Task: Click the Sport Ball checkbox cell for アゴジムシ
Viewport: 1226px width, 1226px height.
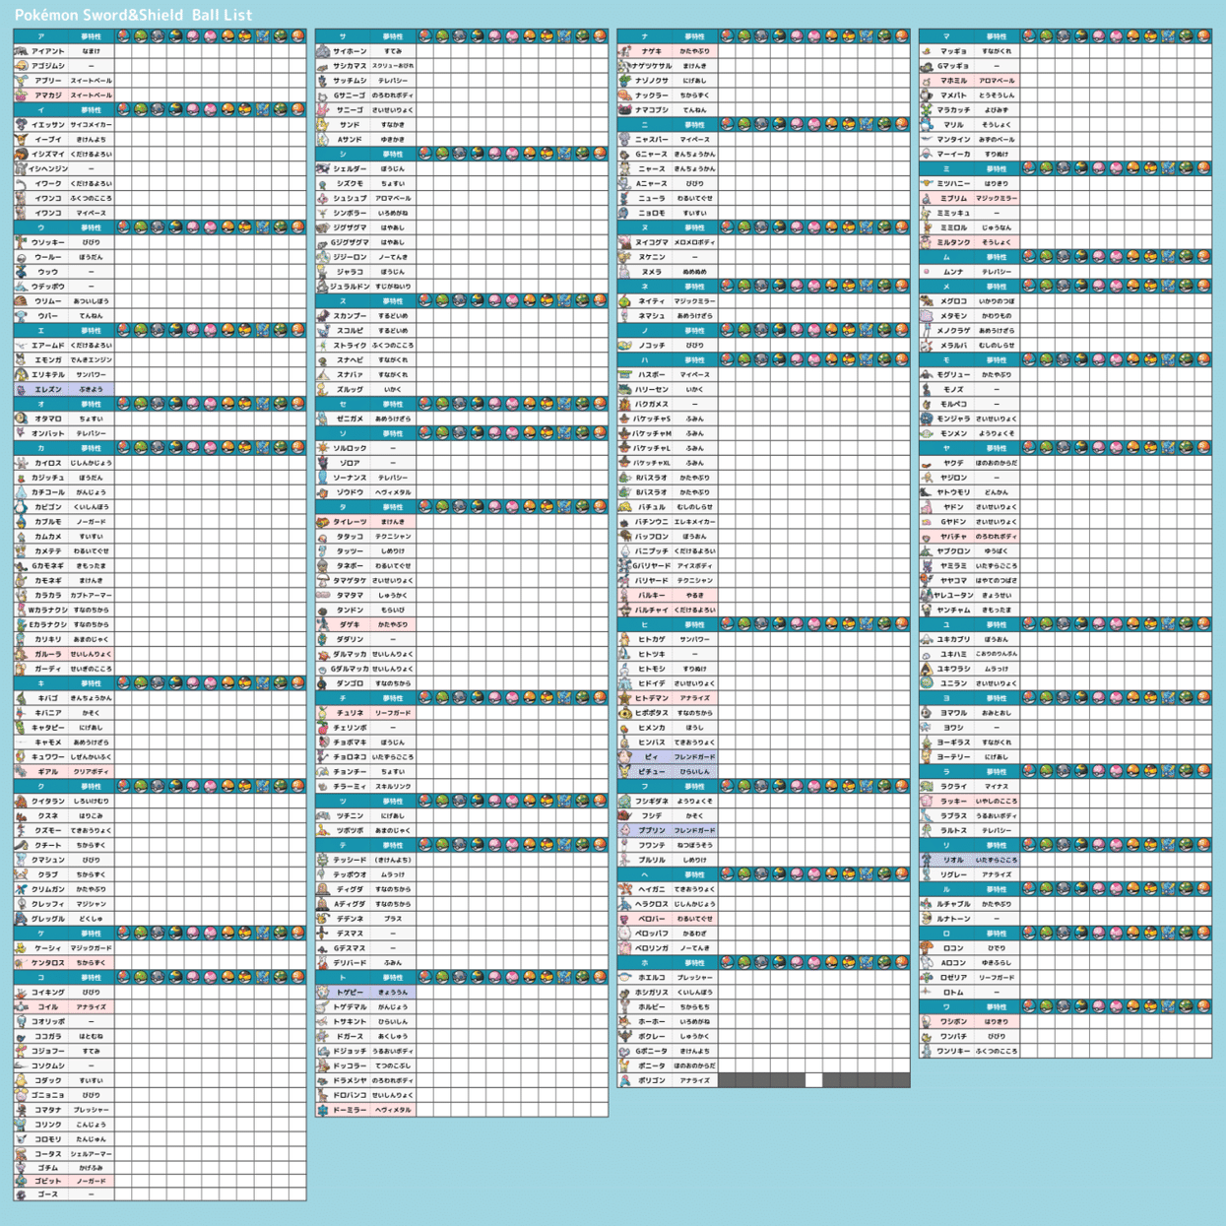Action: 297,66
